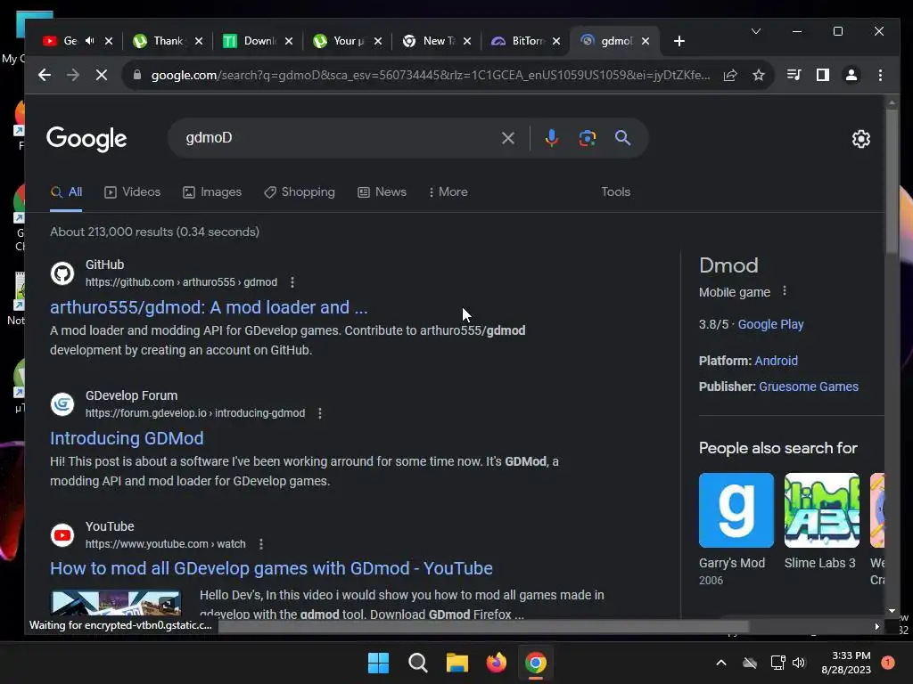Open Chrome side panel
Viewport: 913px width, 684px height.
coord(823,75)
